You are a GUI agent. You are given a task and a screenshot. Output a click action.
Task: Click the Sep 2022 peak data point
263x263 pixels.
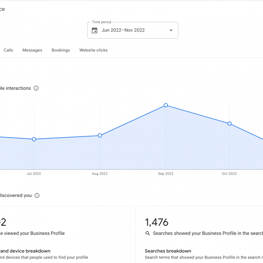(x=166, y=105)
